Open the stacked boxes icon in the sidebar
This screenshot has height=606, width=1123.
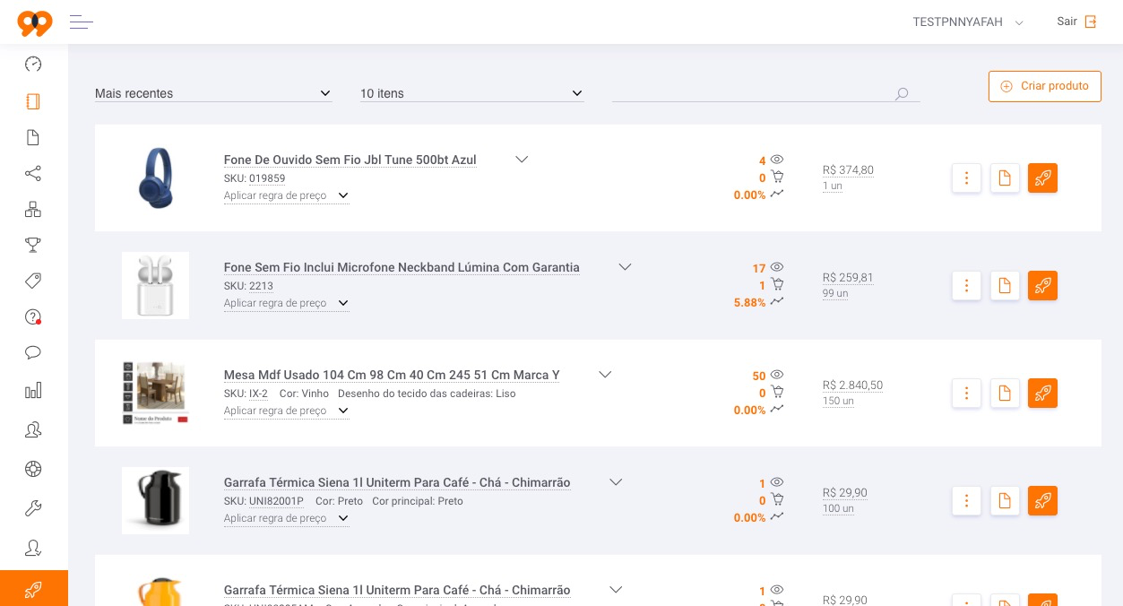[33, 209]
